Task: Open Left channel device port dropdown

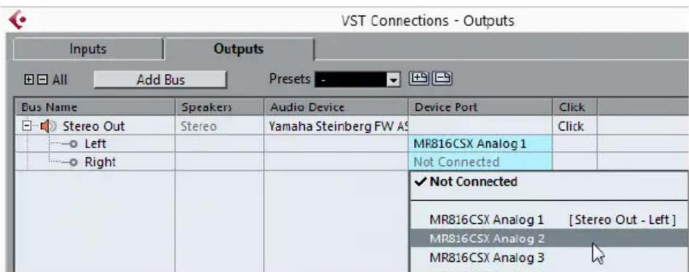Action: coord(480,144)
